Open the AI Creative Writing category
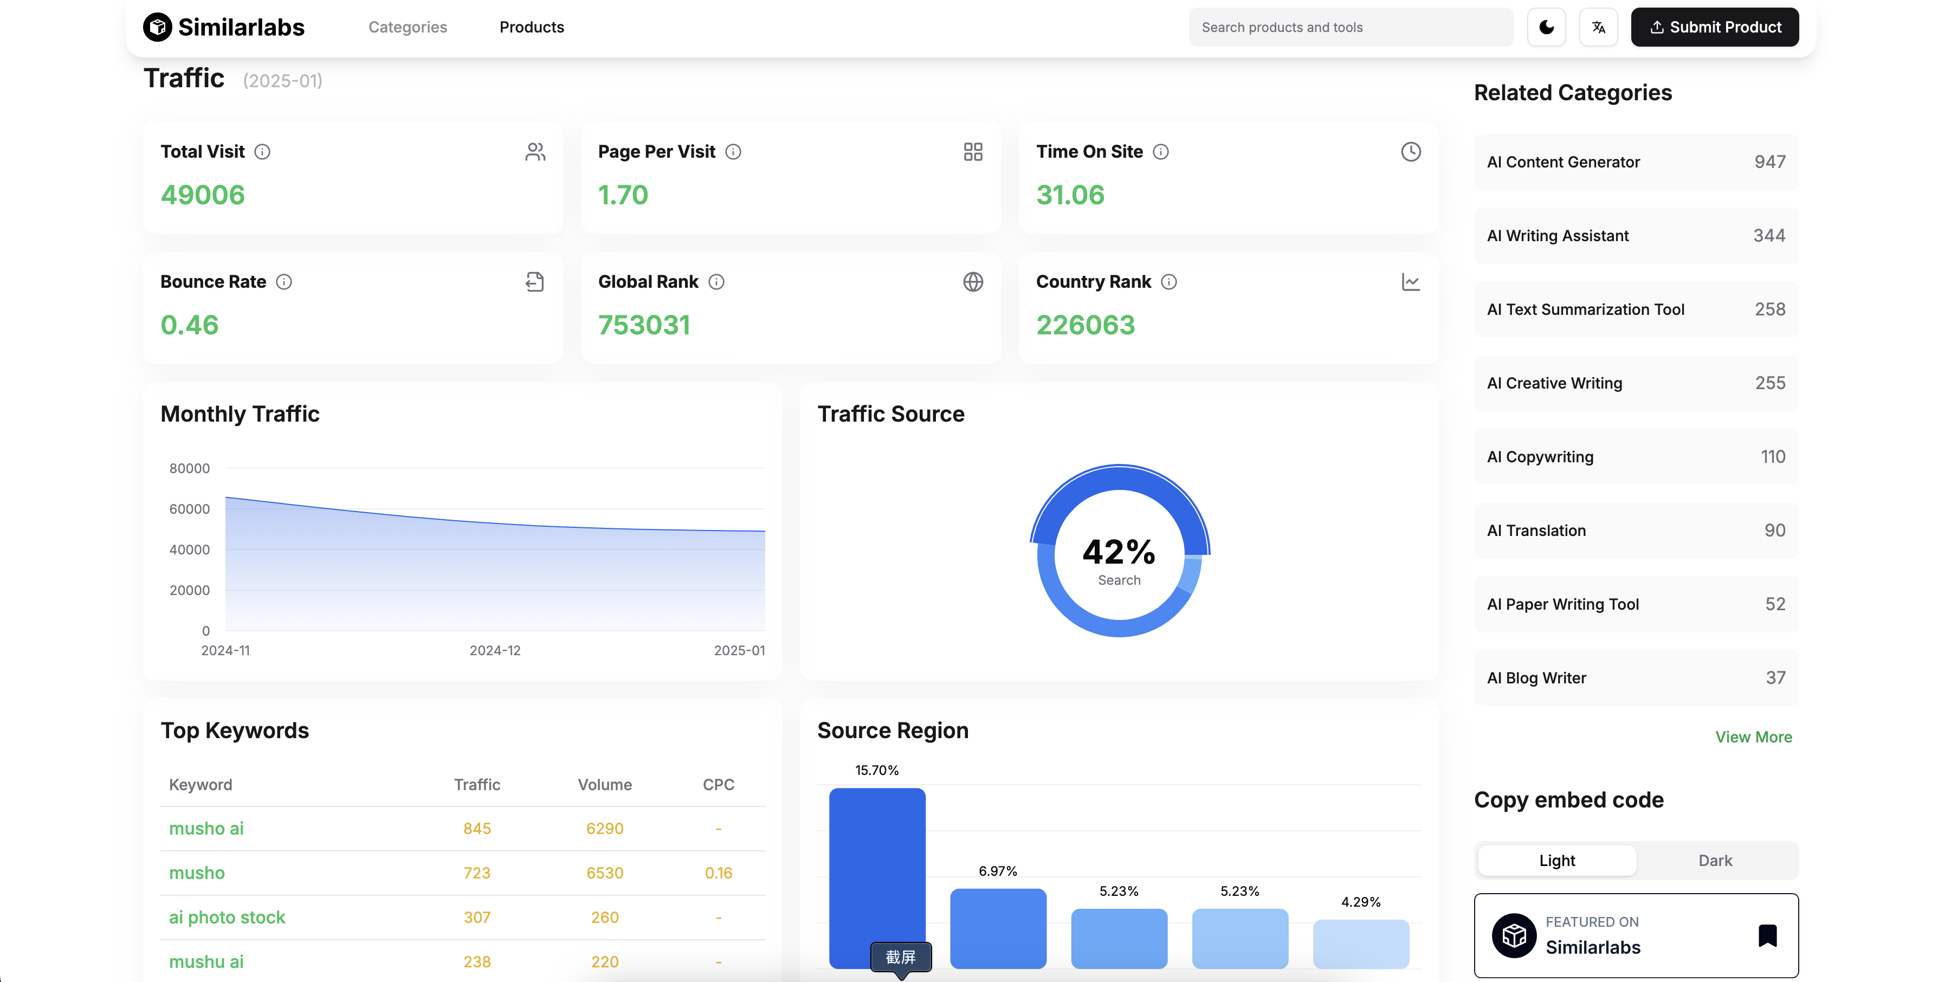1938x982 pixels. coord(1636,383)
